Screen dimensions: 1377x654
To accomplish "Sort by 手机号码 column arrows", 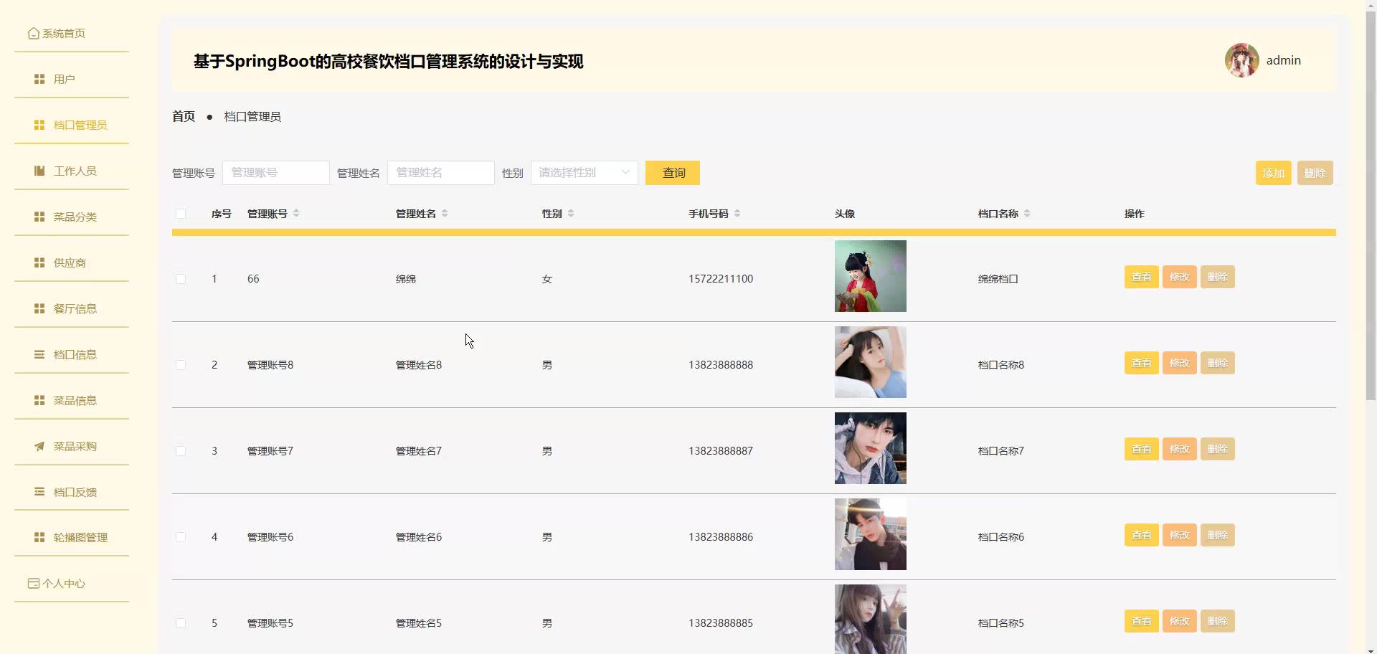I will tap(737, 214).
